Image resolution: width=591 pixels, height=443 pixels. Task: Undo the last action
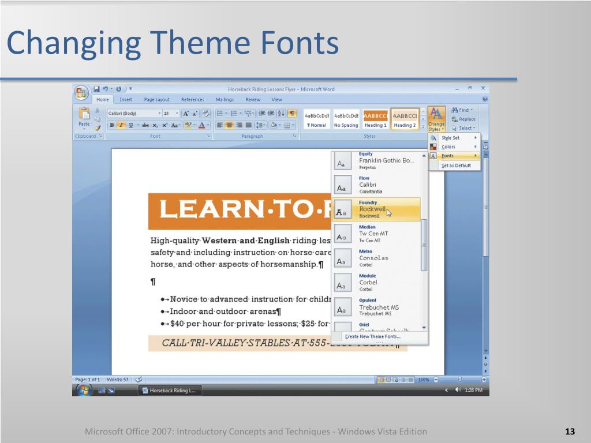click(106, 89)
